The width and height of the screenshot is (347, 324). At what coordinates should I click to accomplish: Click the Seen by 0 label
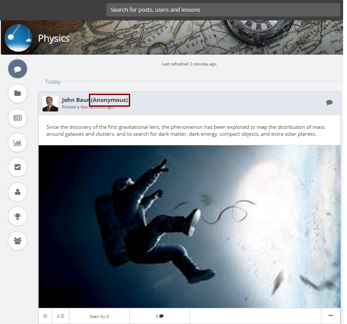[99, 317]
